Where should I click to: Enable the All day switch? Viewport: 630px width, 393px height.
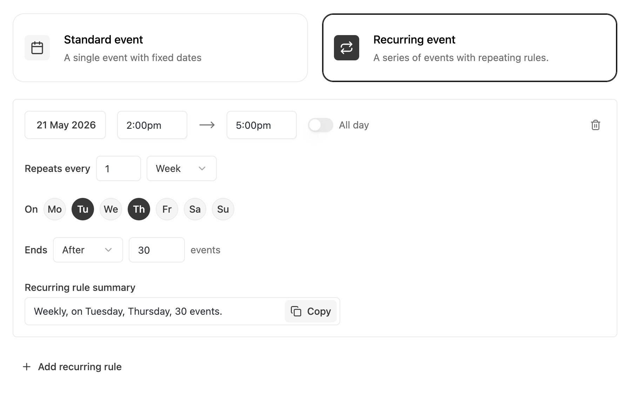click(320, 125)
